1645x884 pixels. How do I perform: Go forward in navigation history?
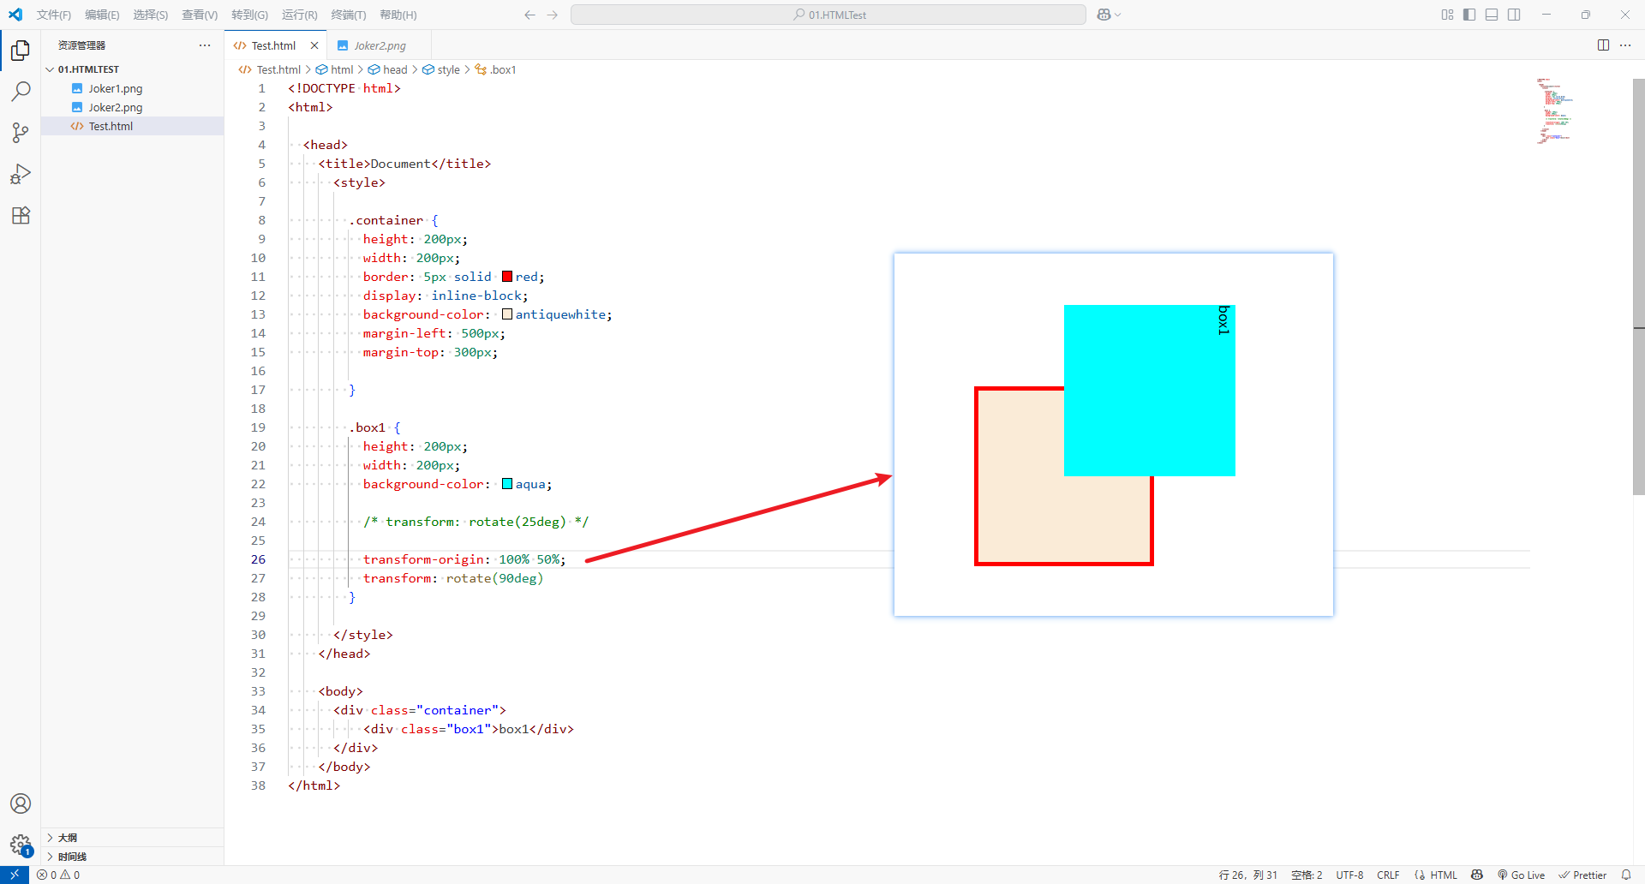(553, 15)
